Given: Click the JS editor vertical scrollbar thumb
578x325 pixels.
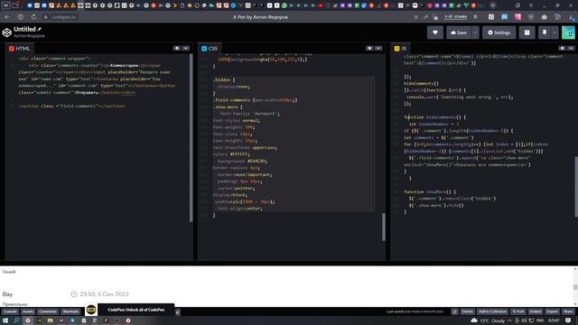Looking at the screenshot, I should coord(576,187).
